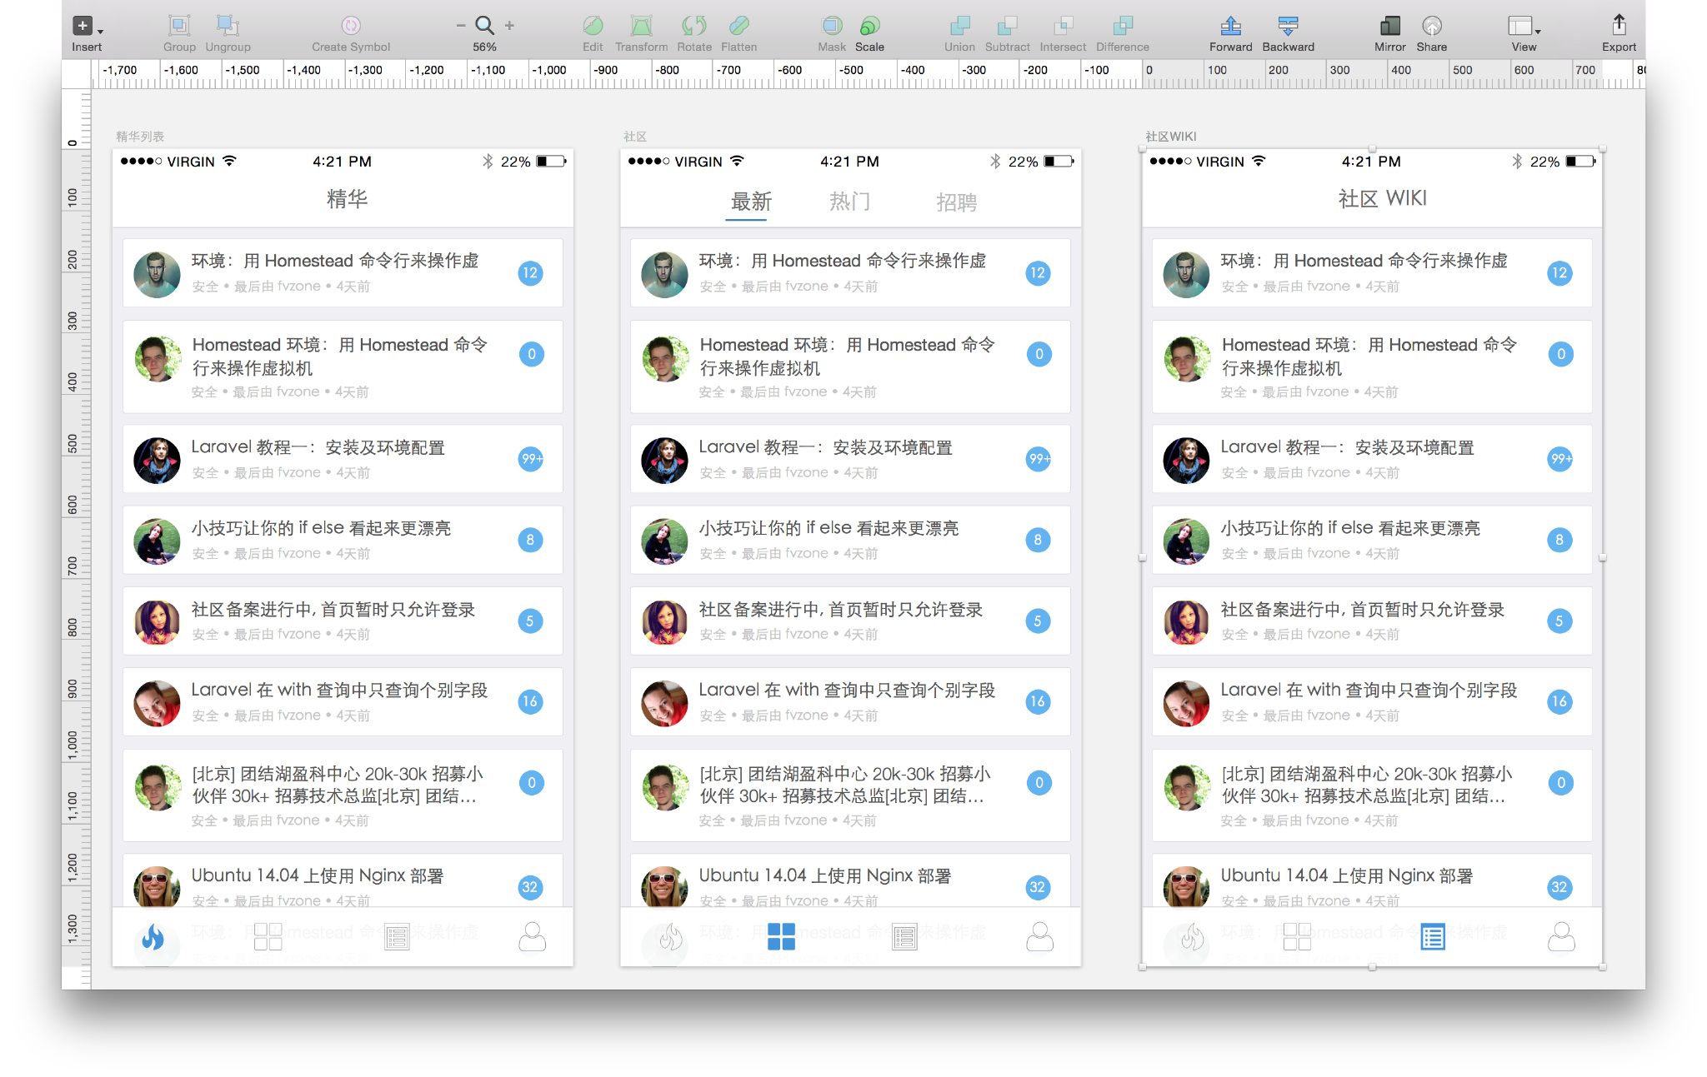The width and height of the screenshot is (1707, 1077).
Task: Click the Scale tool icon
Action: click(869, 26)
